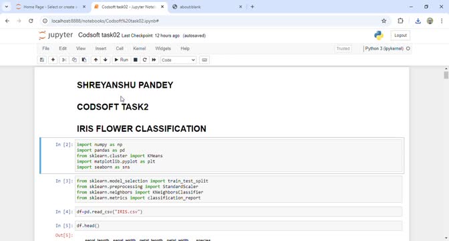Open the Kernel menu
This screenshot has height=241, width=449.
140,48
